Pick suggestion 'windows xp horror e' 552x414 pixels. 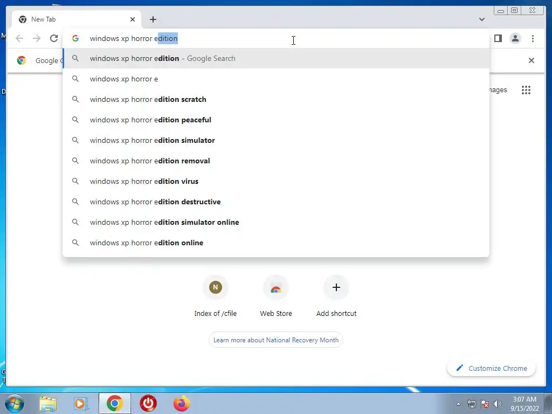[275, 79]
